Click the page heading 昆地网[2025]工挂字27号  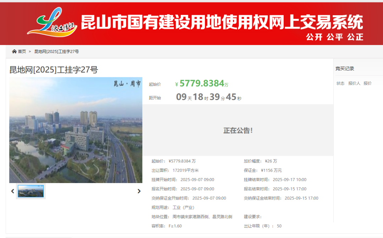(54, 70)
